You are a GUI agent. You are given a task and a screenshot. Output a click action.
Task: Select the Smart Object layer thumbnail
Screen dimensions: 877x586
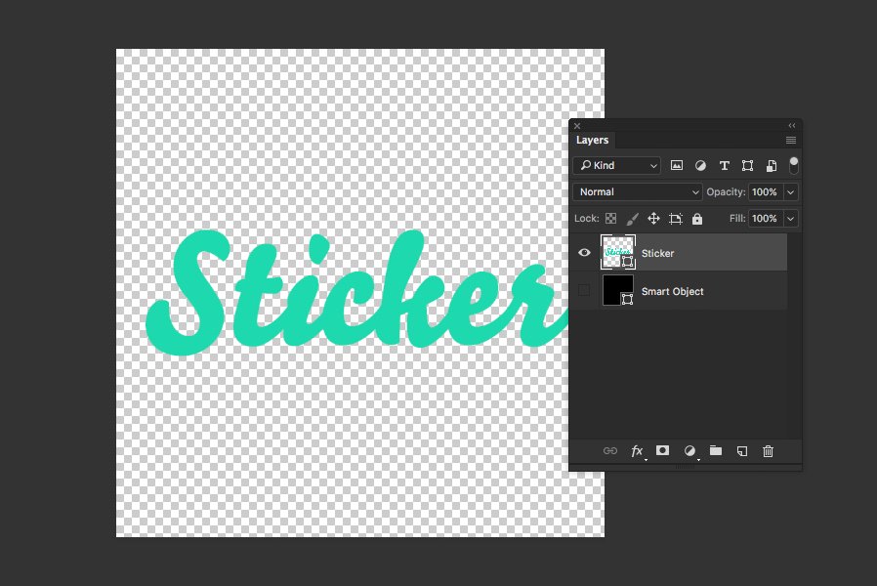[618, 290]
